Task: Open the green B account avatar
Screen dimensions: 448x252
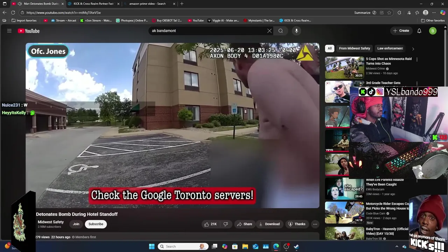Action: click(433, 31)
